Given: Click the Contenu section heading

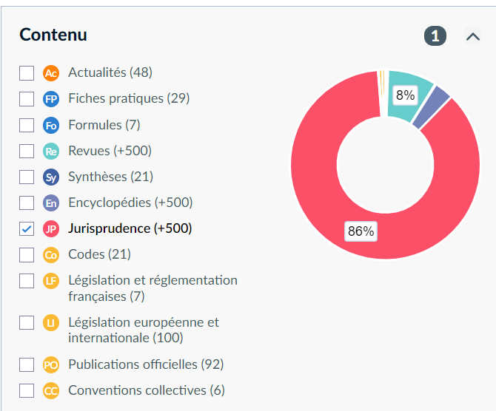Looking at the screenshot, I should 53,35.
